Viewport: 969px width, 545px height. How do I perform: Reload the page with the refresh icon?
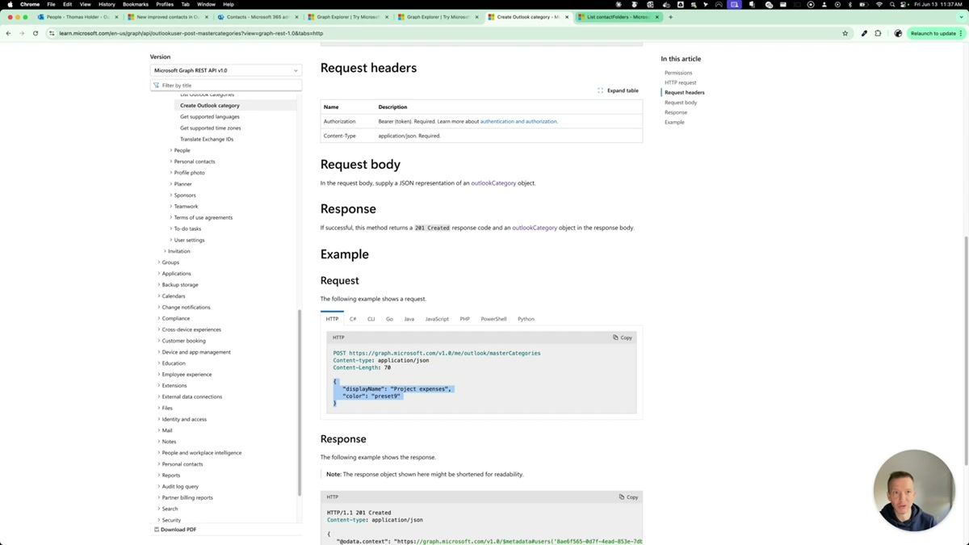coord(35,33)
